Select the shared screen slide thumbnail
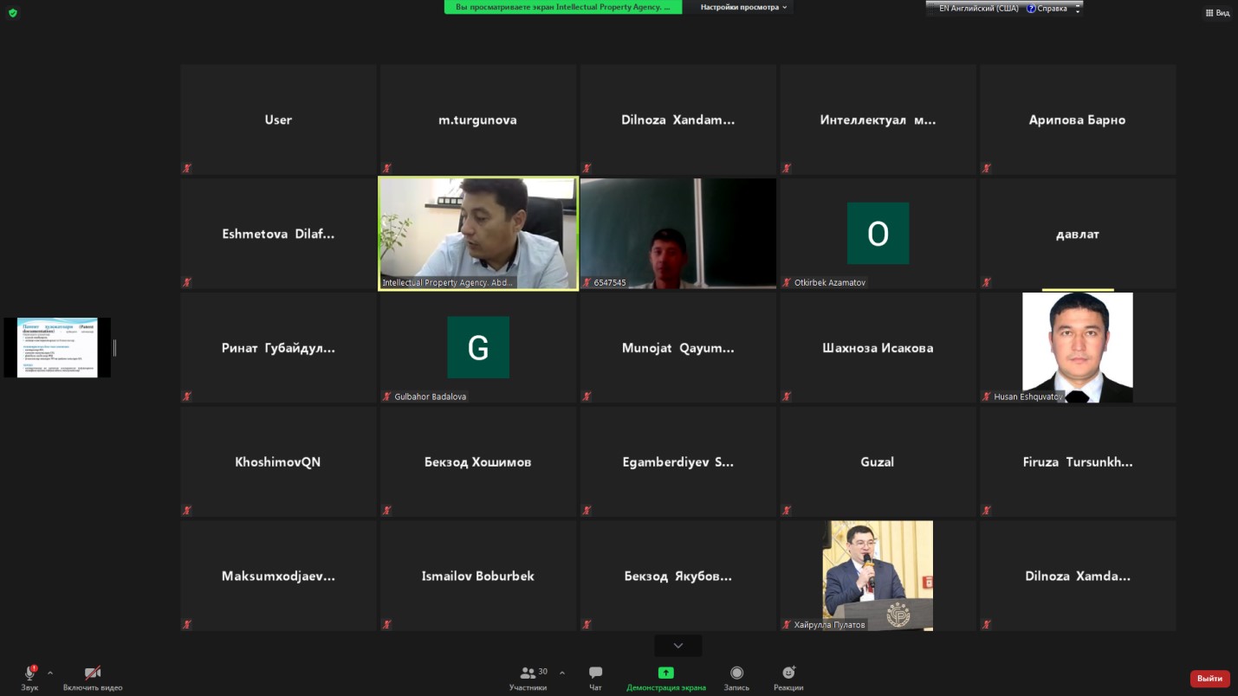Image resolution: width=1238 pixels, height=696 pixels. click(x=57, y=347)
